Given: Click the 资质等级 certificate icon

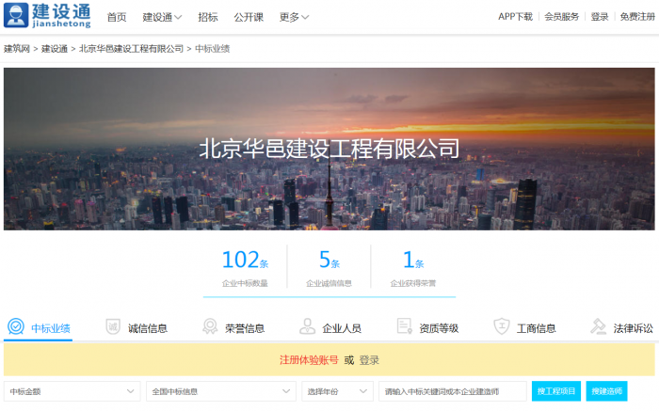Looking at the screenshot, I should coord(404,326).
